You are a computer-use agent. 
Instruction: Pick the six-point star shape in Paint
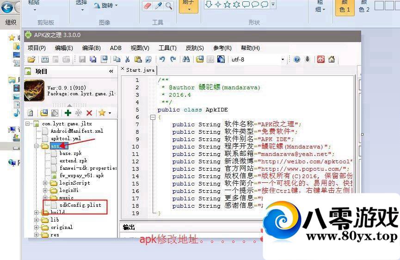[x=236, y=4]
